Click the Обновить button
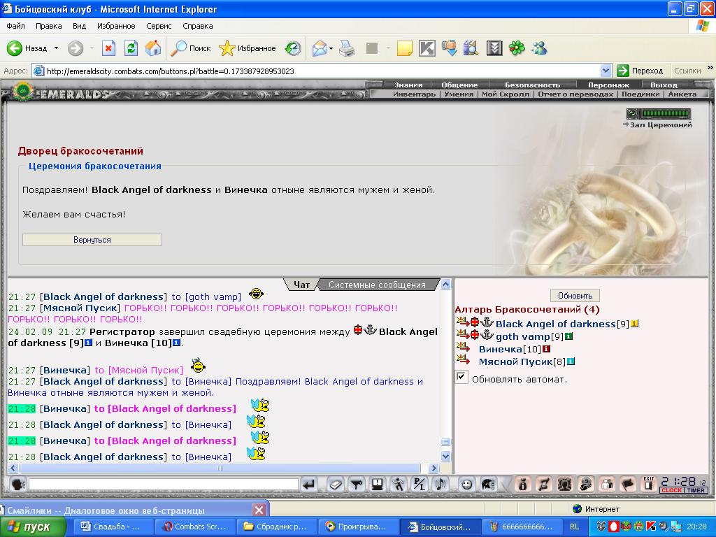The image size is (716, 537). point(575,296)
